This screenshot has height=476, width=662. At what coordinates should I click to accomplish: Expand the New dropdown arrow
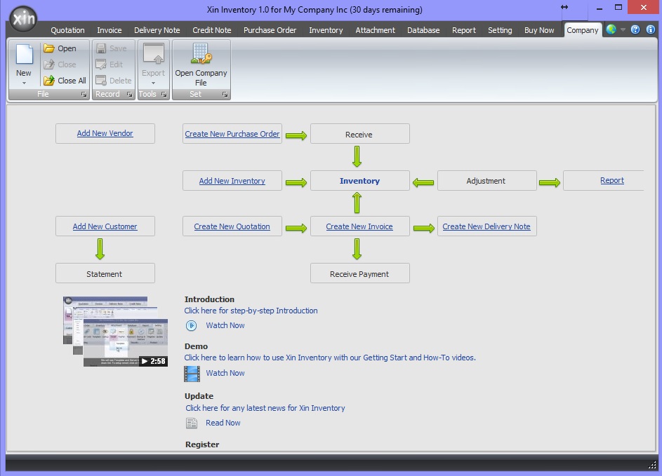point(24,83)
